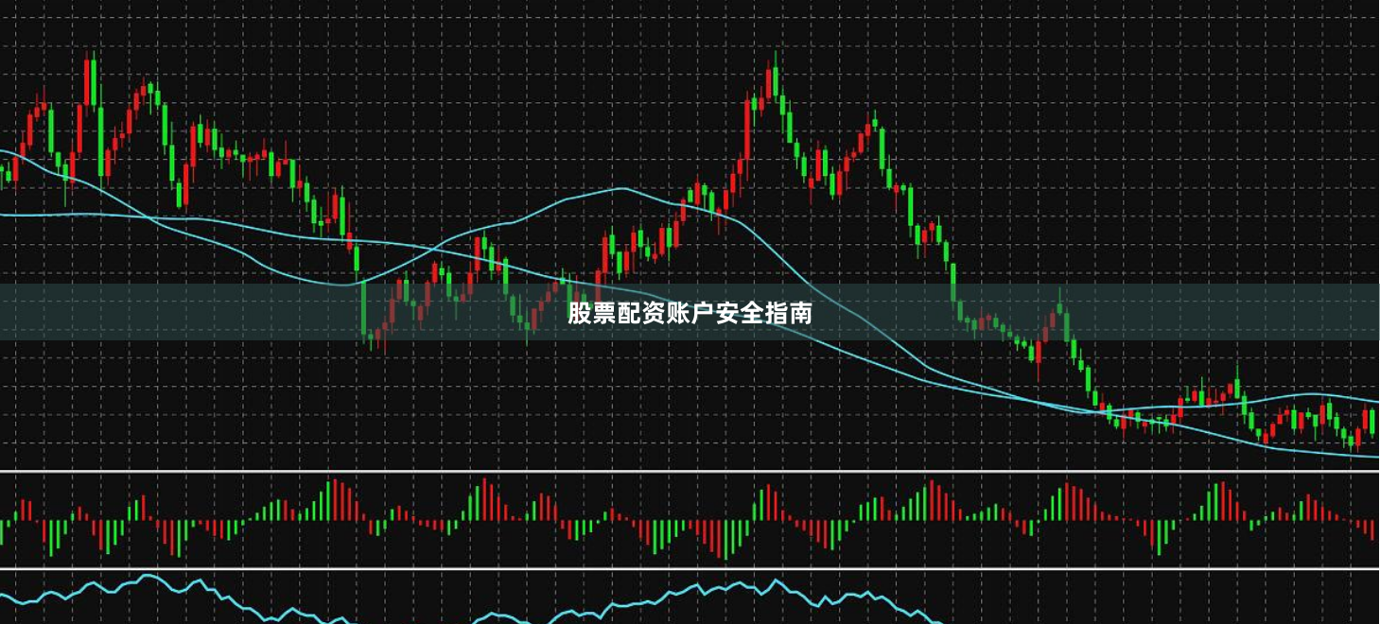Click the deepest green negative histogram bar at center
This screenshot has height=624, width=1380.
725,539
